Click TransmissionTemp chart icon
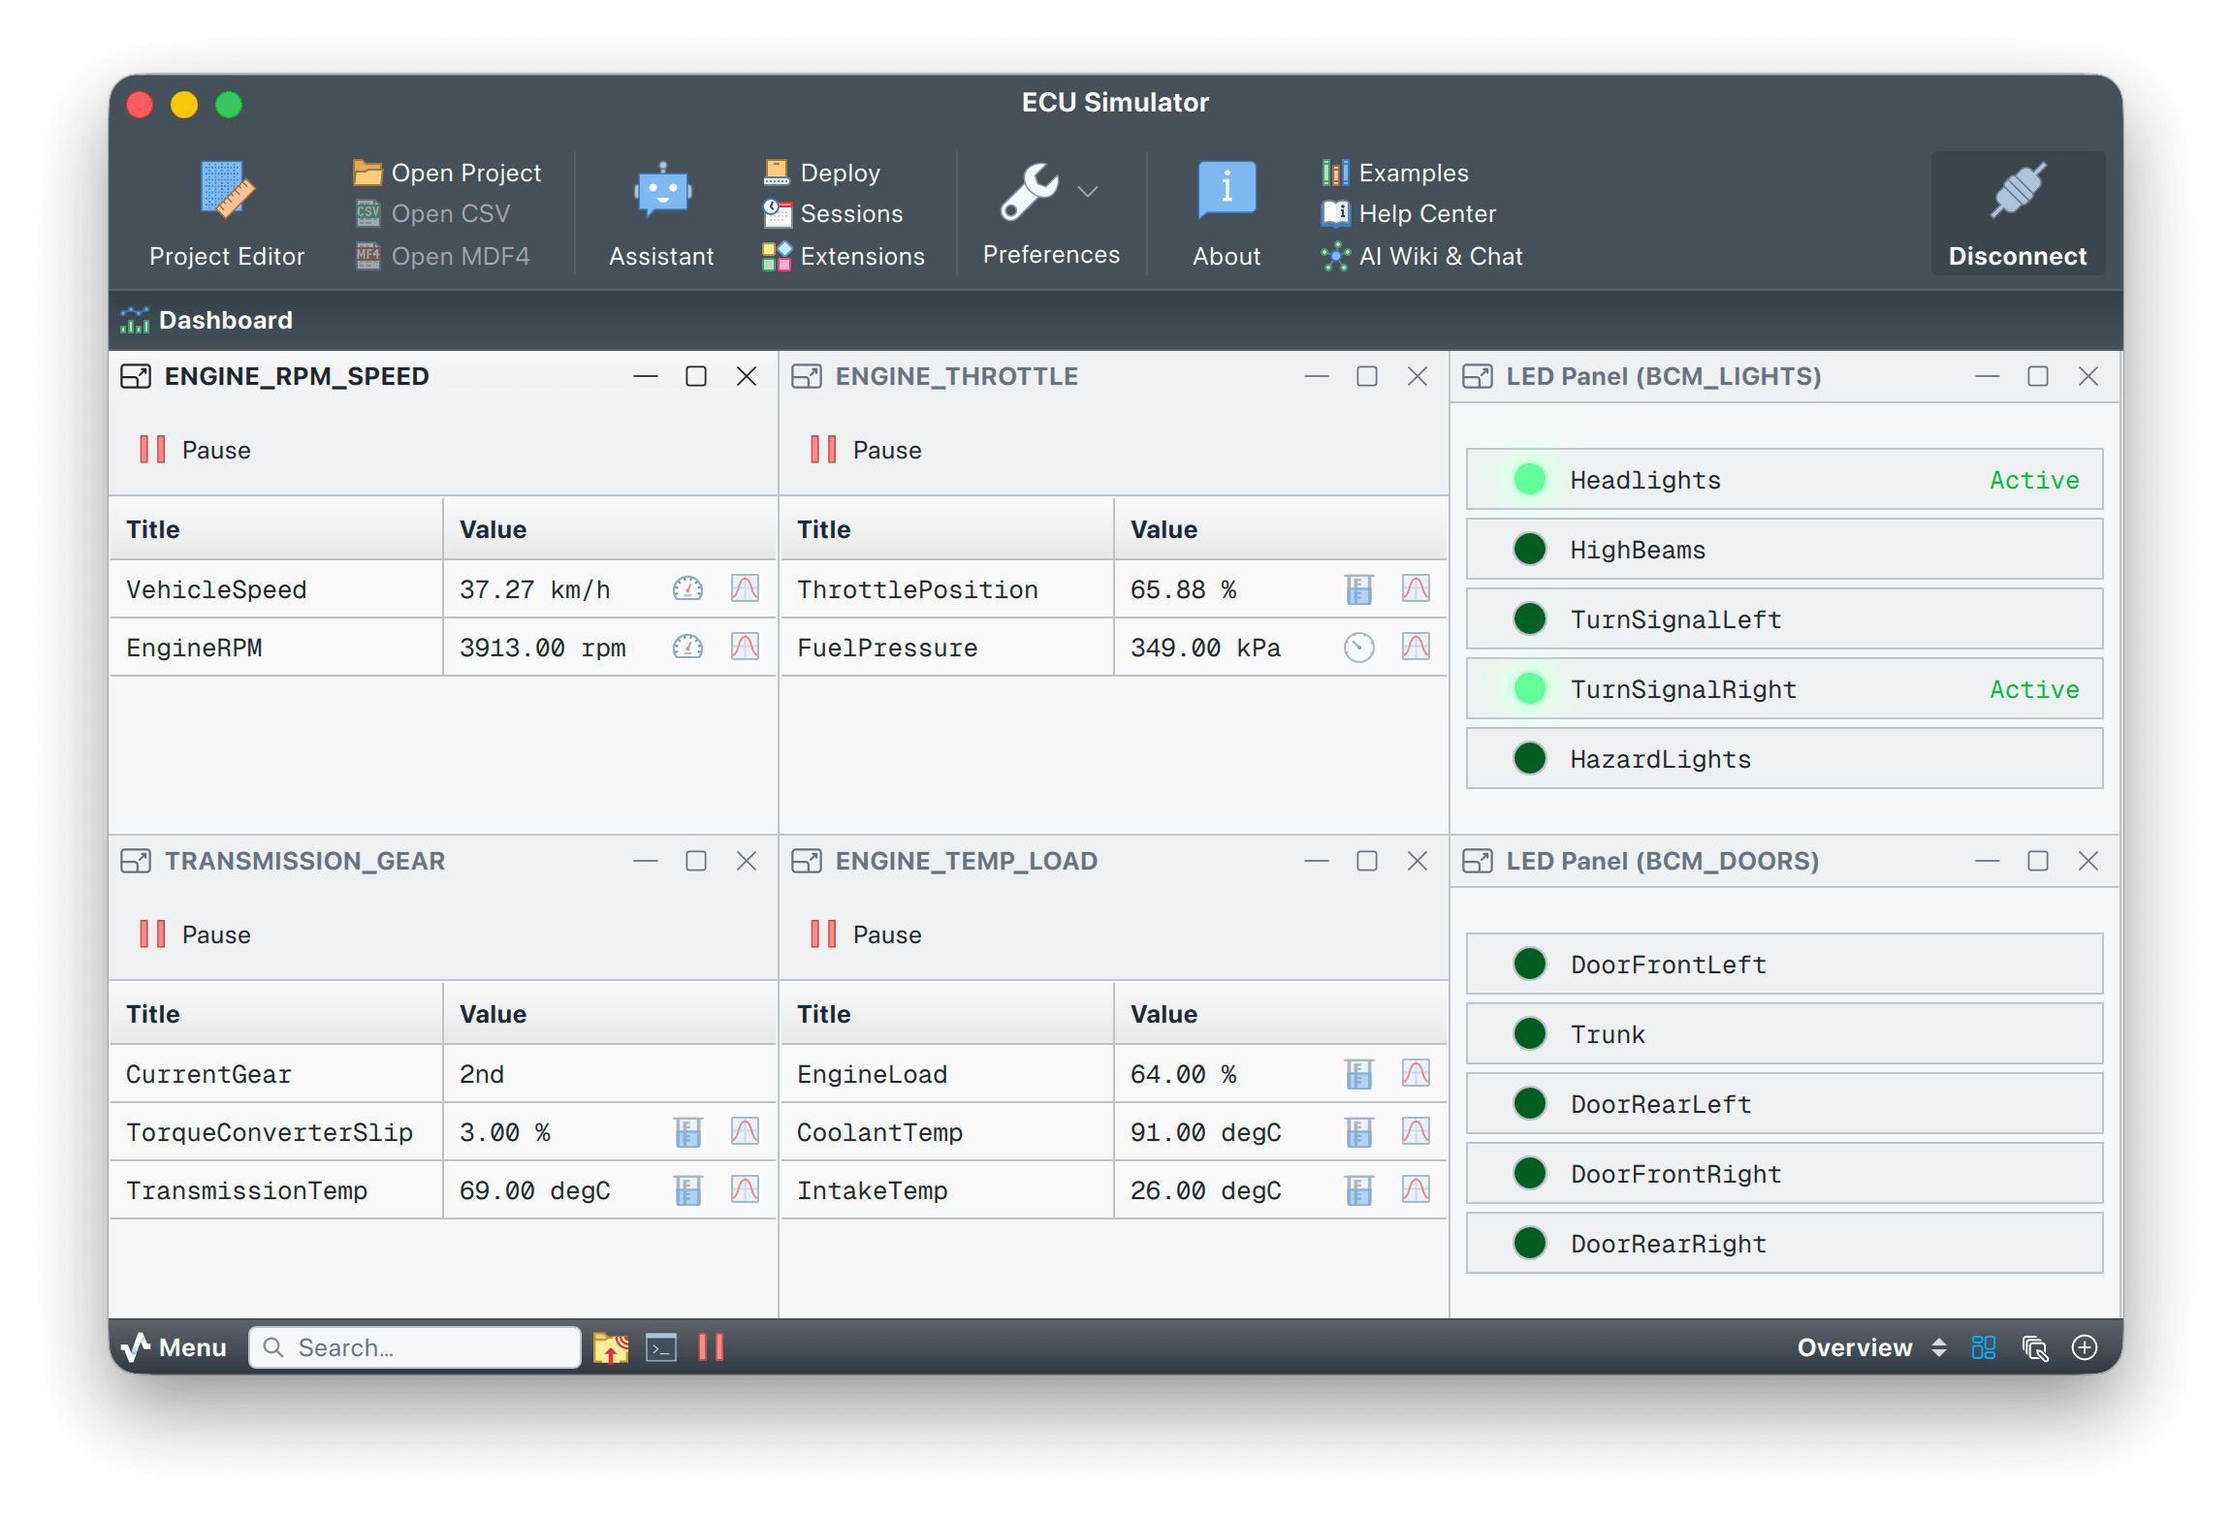The image size is (2232, 1518). pyautogui.click(x=745, y=1189)
